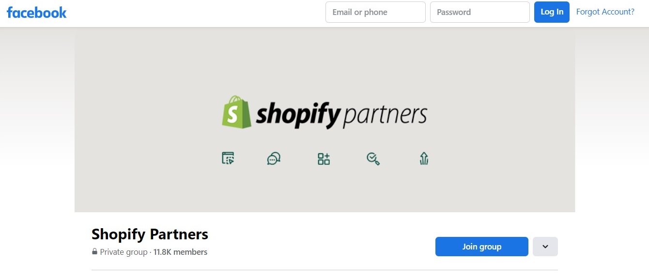The width and height of the screenshot is (649, 278).
Task: Open the group cover photo background
Action: [x=324, y=58]
